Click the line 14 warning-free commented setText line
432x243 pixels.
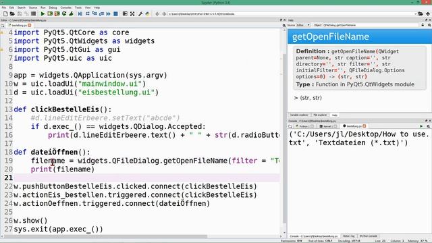pyautogui.click(x=105, y=118)
